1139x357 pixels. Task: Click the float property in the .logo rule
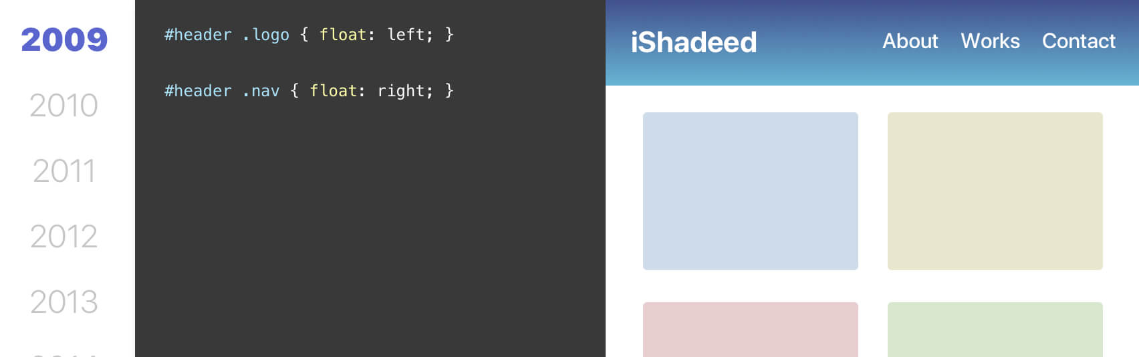tap(342, 35)
